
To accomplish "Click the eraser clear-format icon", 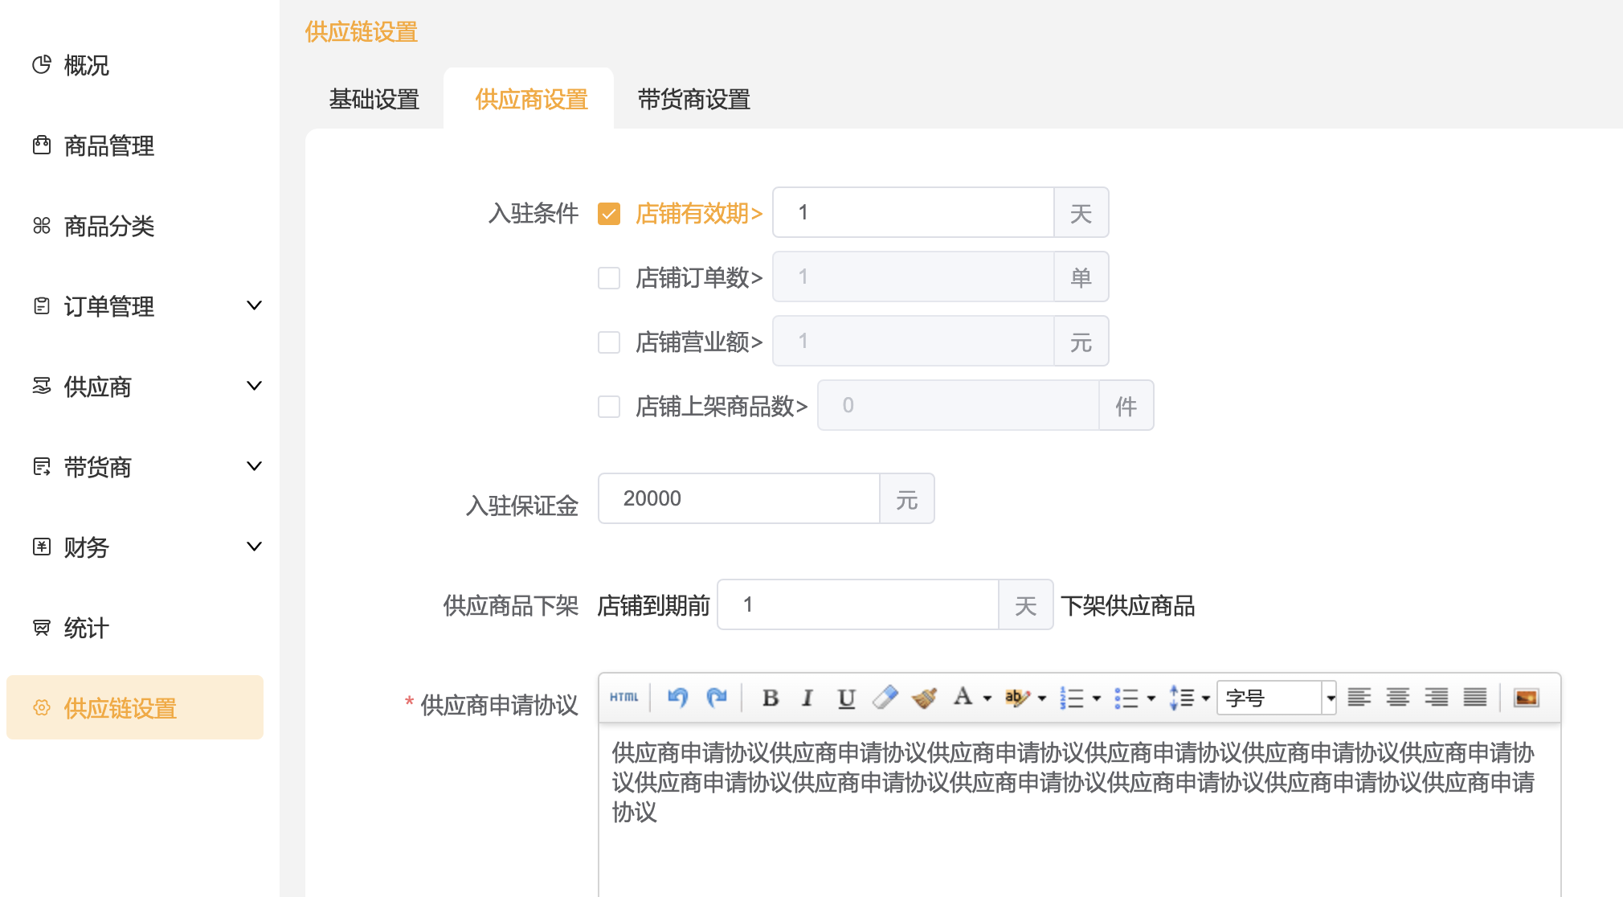I will pos(885,697).
